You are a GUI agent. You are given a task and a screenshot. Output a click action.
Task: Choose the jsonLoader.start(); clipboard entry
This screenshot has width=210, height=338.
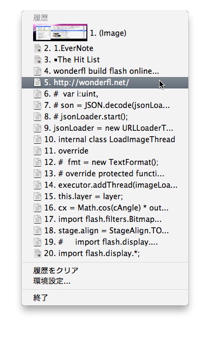(105, 117)
